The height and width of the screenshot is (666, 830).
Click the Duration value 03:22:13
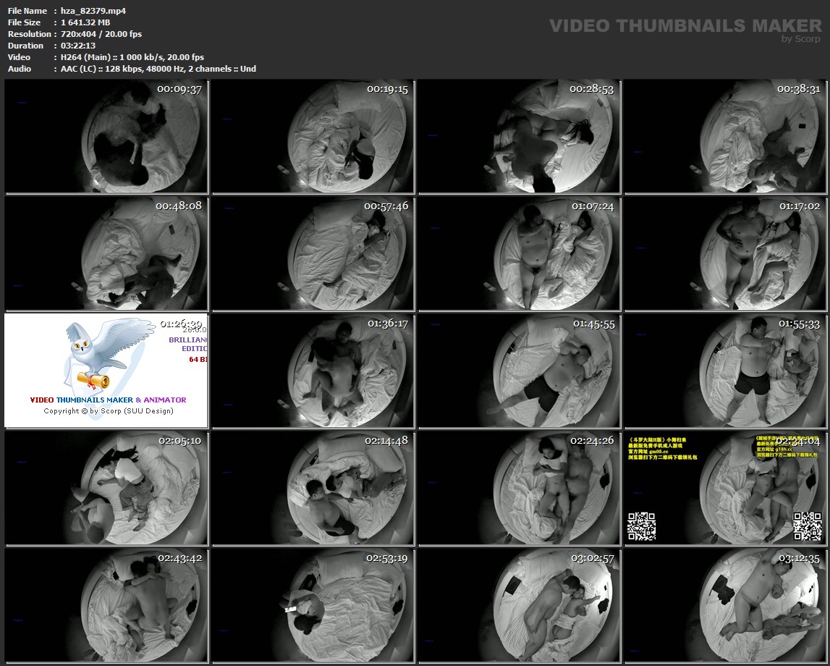coord(78,46)
